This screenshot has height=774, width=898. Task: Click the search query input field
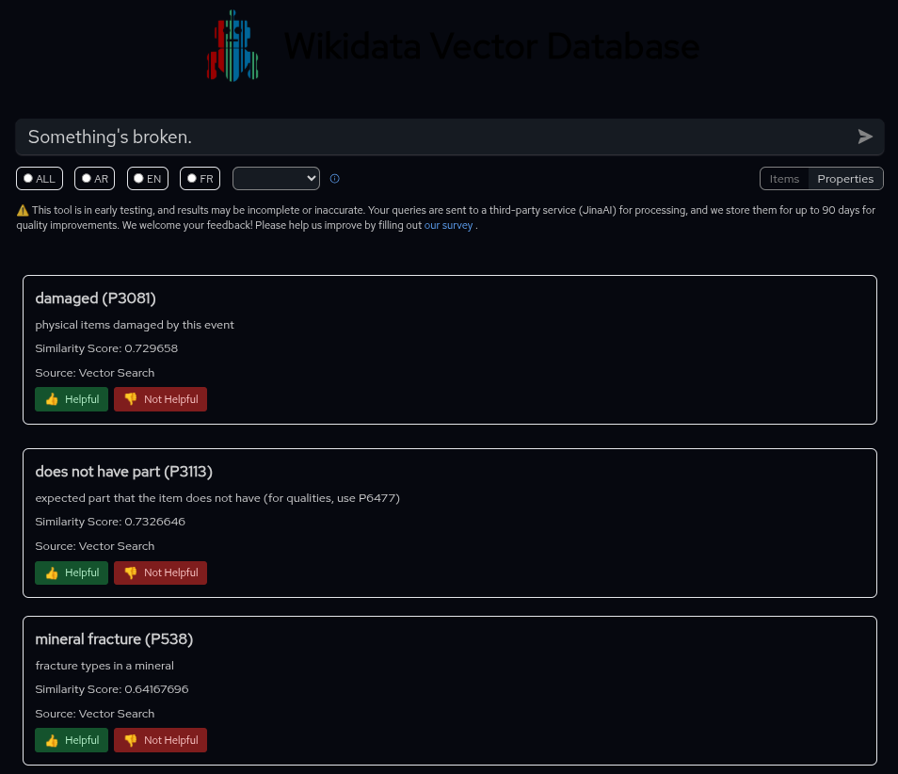[x=433, y=137]
